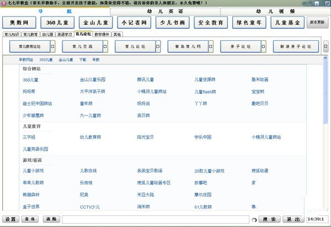Click the 音乐 button
331x227 pixels.
(30, 219)
